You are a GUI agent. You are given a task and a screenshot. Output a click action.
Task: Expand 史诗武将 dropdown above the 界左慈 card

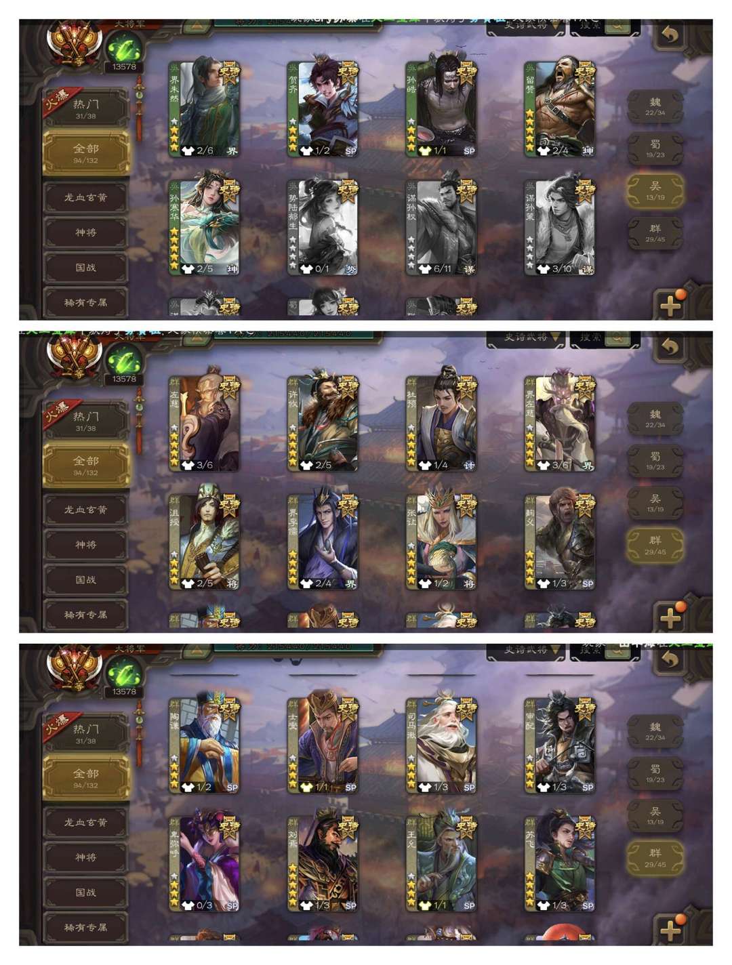click(x=526, y=337)
